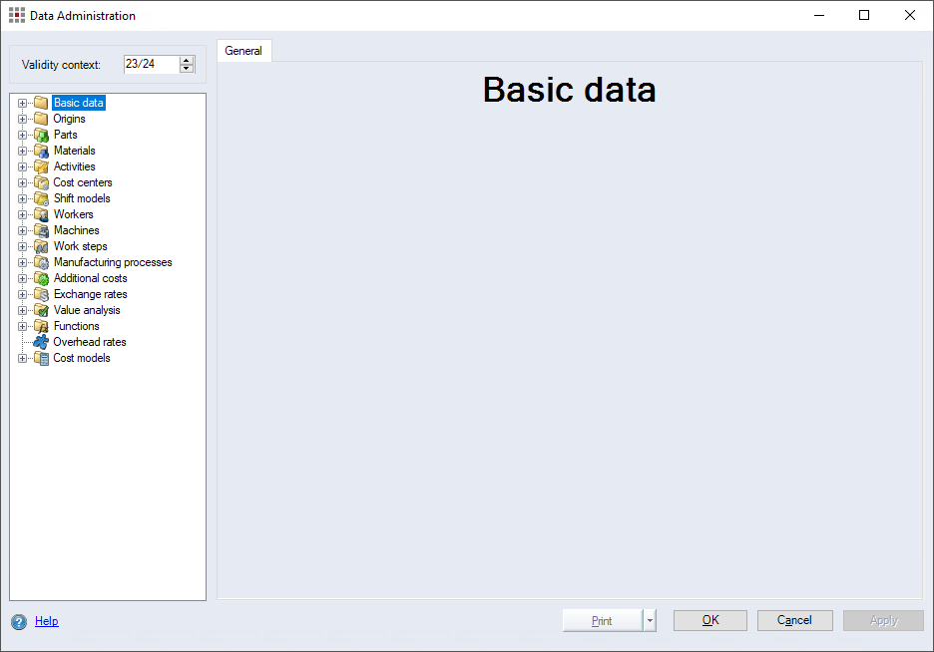Expand the Basic data tree node
This screenshot has width=934, height=652.
click(x=23, y=103)
